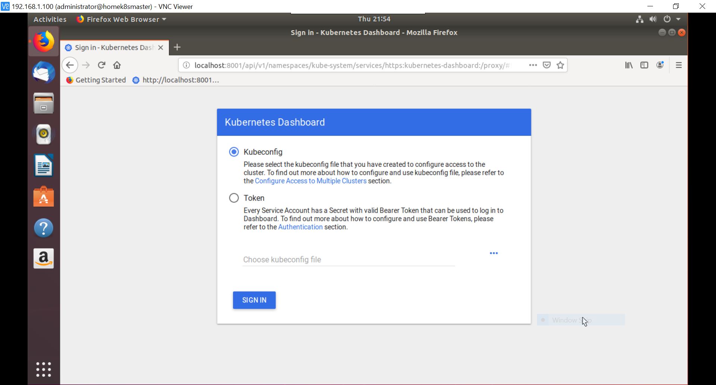716x385 pixels.
Task: Open Activities overview
Action: pos(50,19)
